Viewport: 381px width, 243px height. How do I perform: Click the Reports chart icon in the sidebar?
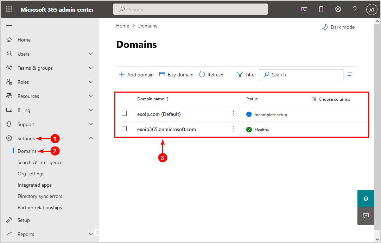(x=9, y=234)
